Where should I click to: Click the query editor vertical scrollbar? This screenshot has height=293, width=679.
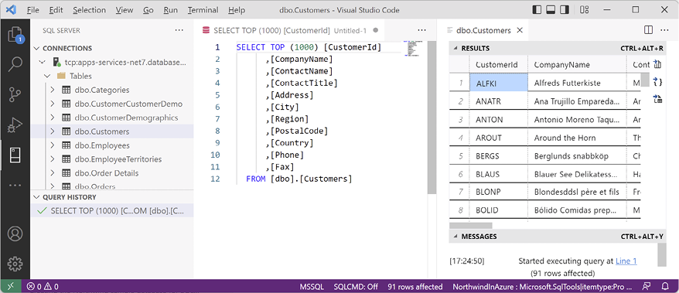[432, 117]
